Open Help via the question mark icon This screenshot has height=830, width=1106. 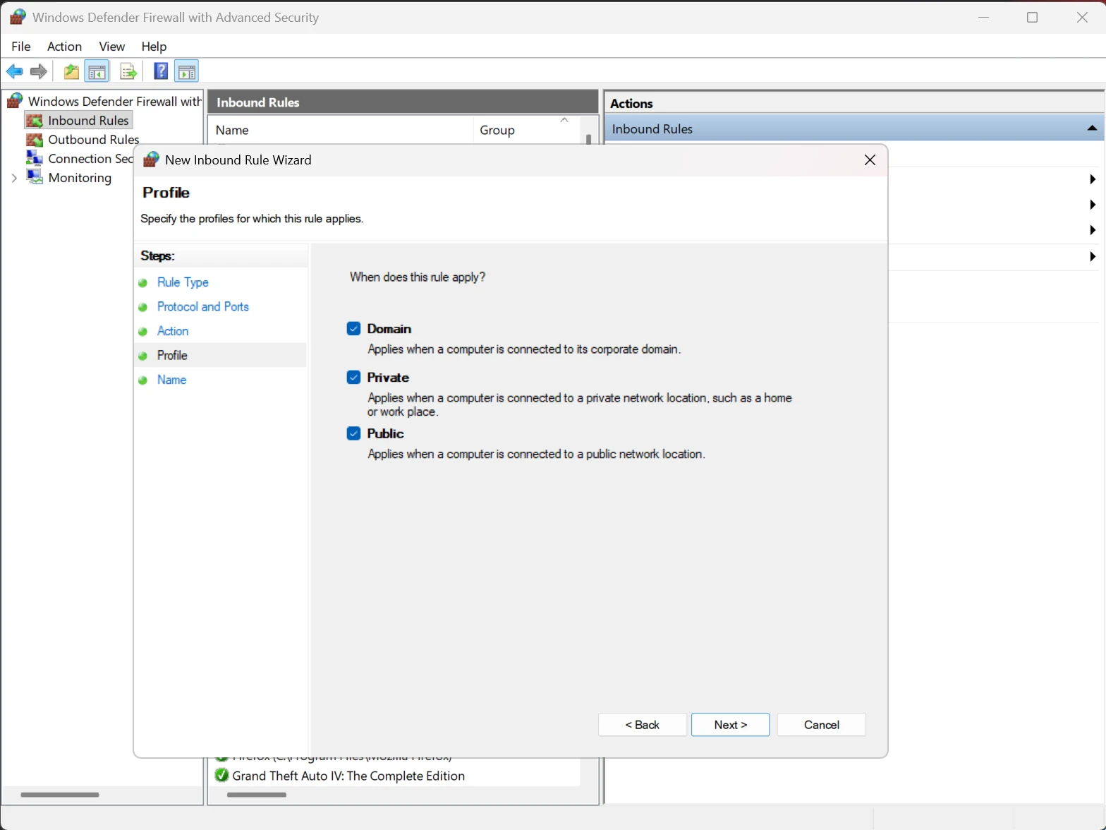coord(161,71)
